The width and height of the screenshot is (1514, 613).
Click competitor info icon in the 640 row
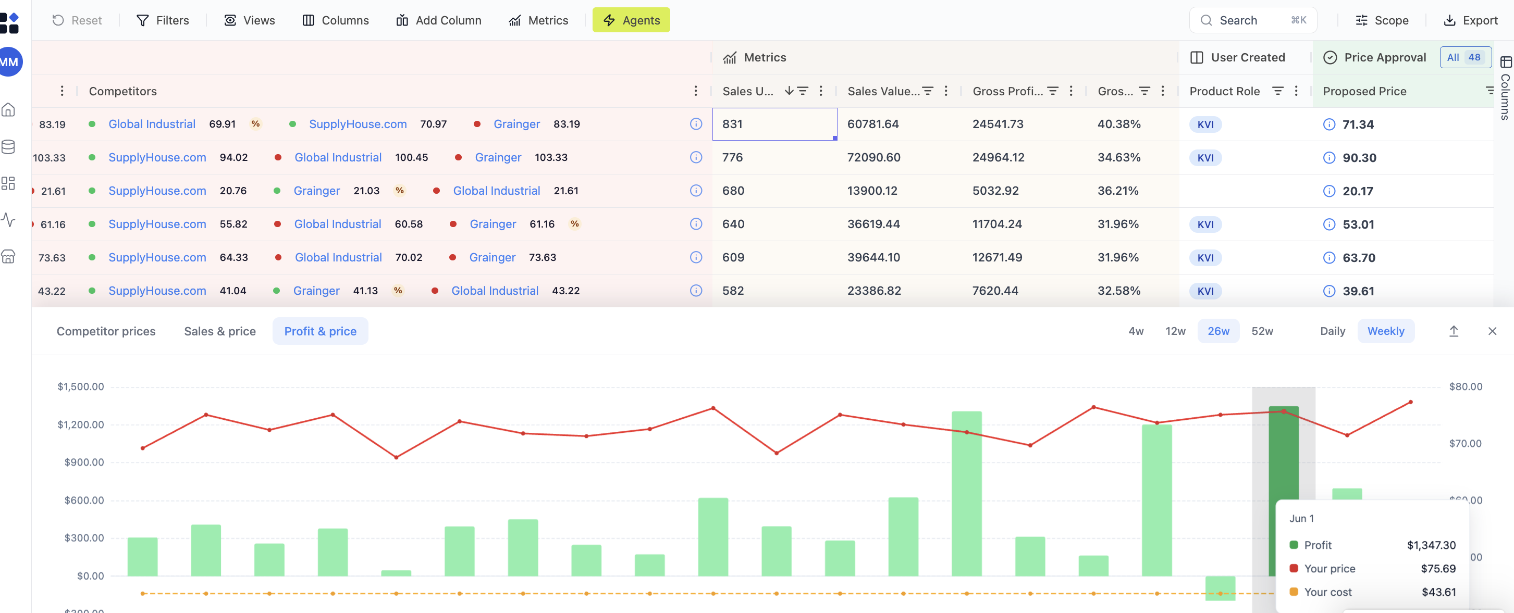tap(696, 224)
